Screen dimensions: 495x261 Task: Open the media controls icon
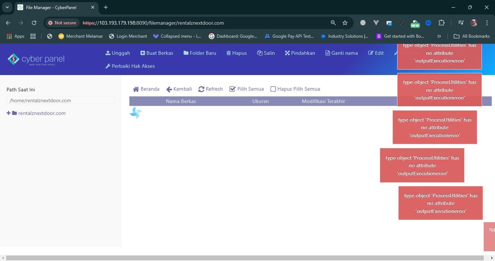pyautogui.click(x=461, y=23)
